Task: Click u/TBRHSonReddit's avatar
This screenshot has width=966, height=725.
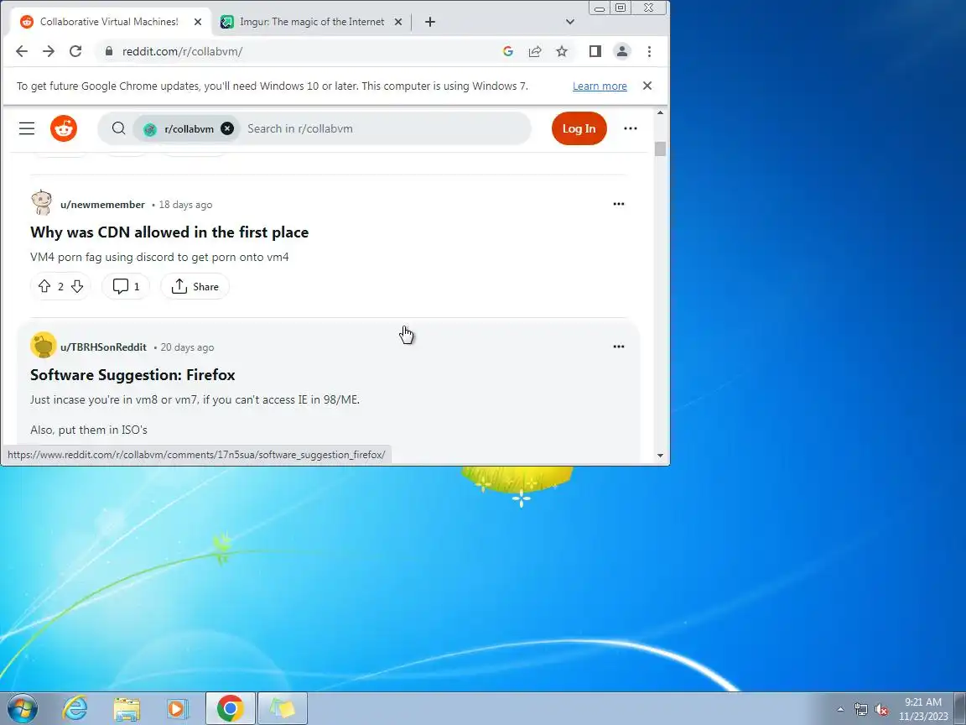Action: 43,345
